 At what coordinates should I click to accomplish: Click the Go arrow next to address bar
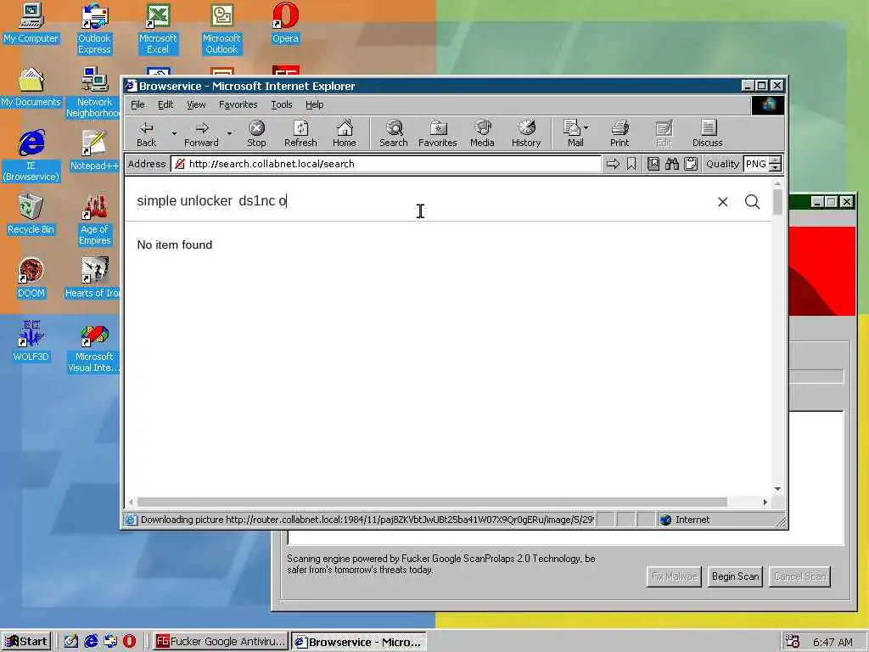[613, 164]
